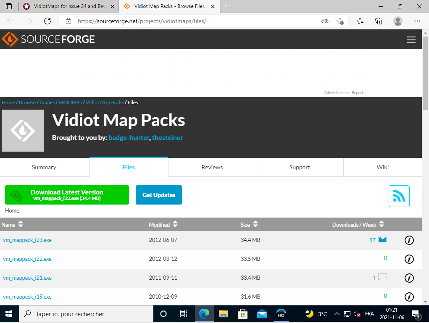Click the Report advertisement link
Image resolution: width=429 pixels, height=323 pixels.
pos(357,93)
